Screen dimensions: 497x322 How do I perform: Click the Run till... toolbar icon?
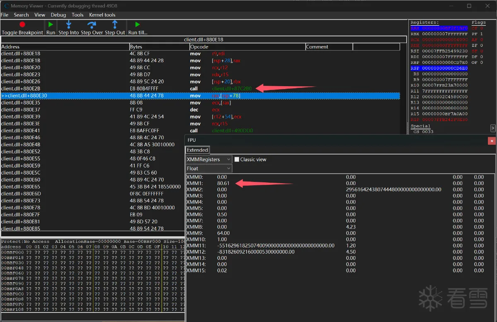click(138, 25)
